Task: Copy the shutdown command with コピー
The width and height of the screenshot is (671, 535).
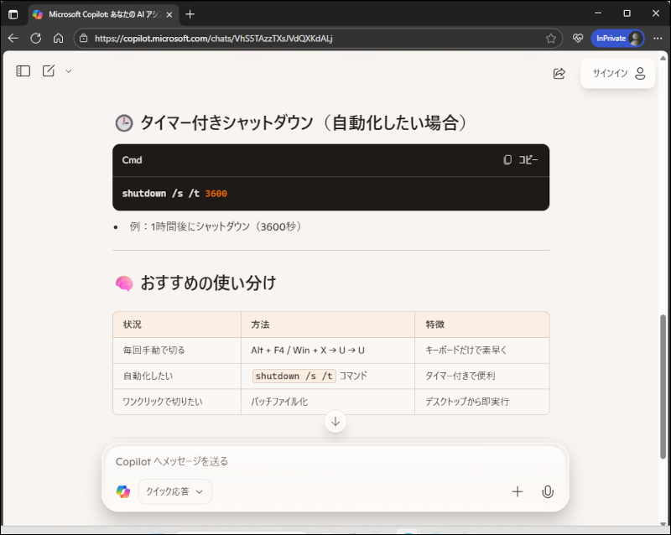Action: coord(521,160)
